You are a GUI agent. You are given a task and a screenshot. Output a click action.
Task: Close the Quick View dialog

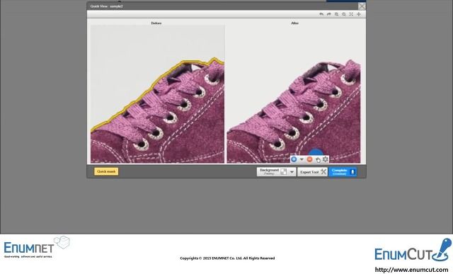[362, 6]
